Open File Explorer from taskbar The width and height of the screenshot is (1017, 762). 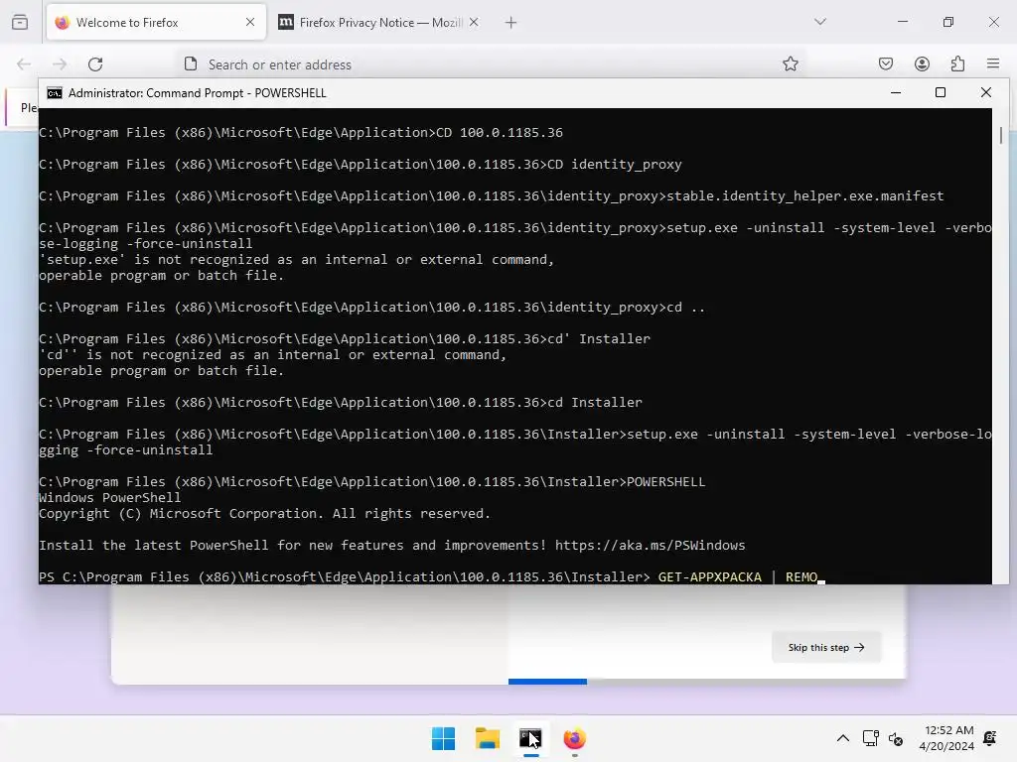pos(487,738)
